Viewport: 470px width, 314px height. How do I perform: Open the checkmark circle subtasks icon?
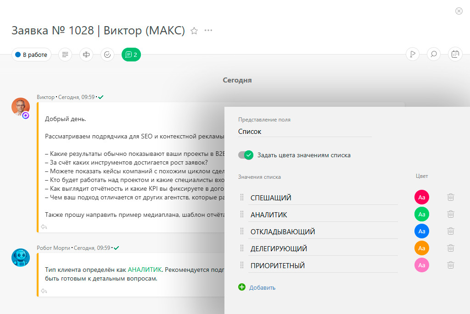[107, 55]
